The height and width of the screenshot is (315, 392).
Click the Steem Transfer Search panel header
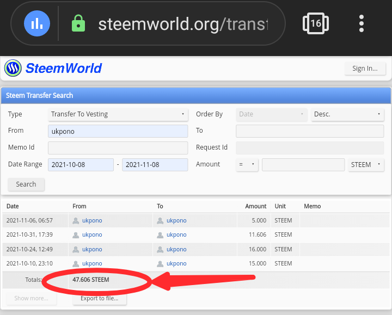(196, 95)
